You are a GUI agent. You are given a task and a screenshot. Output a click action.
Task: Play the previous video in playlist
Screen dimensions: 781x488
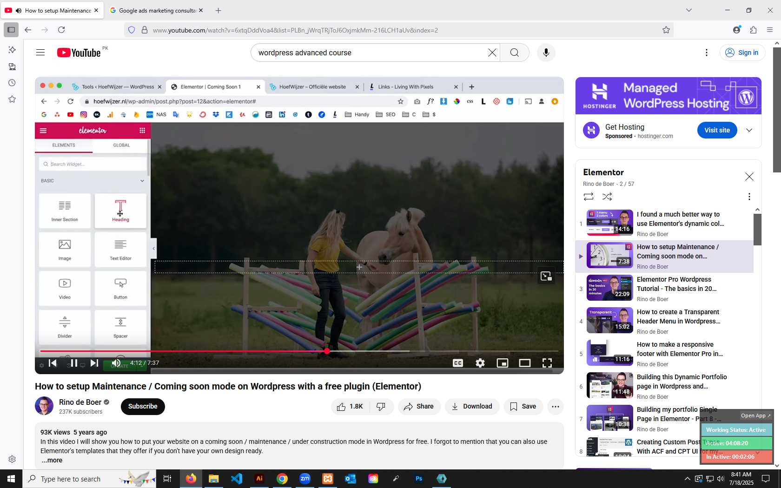click(53, 363)
